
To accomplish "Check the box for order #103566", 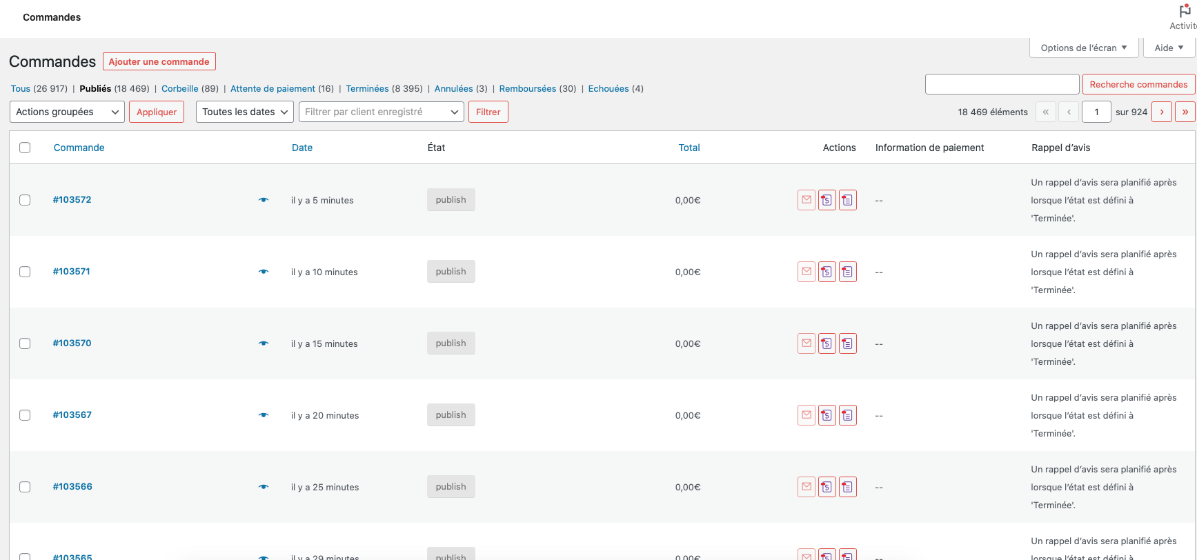I will [25, 487].
